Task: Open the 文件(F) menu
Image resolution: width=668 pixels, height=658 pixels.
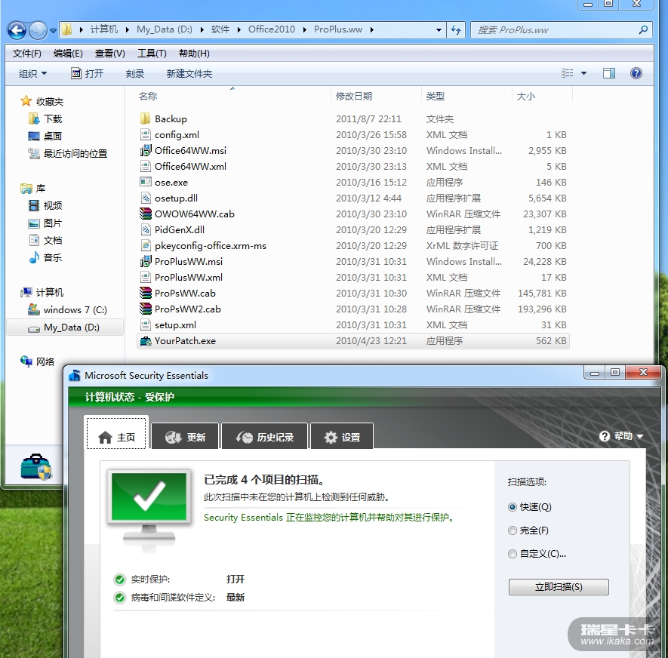Action: (x=27, y=54)
